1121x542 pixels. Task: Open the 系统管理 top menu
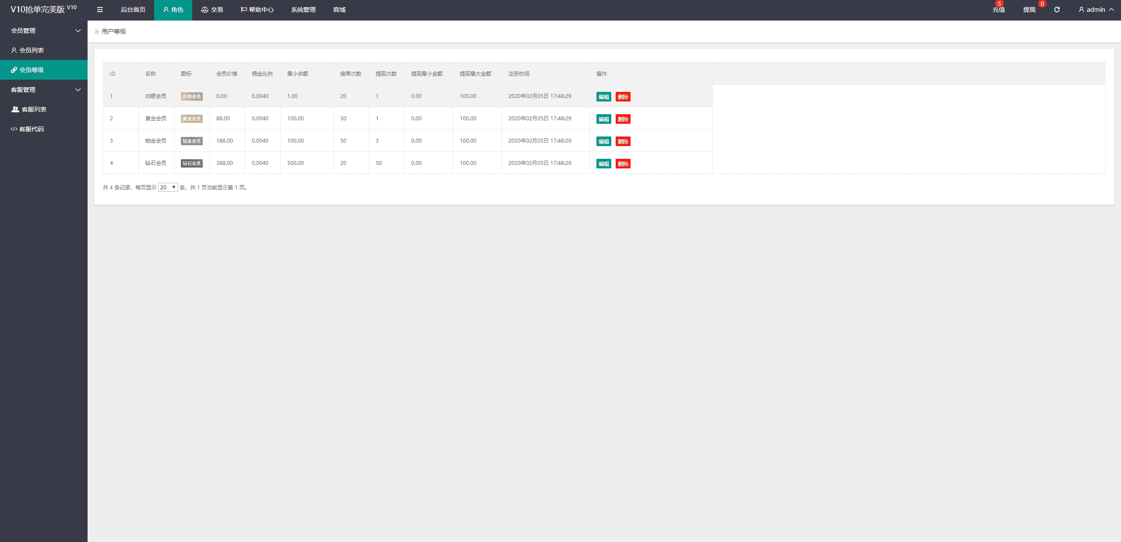coord(303,10)
